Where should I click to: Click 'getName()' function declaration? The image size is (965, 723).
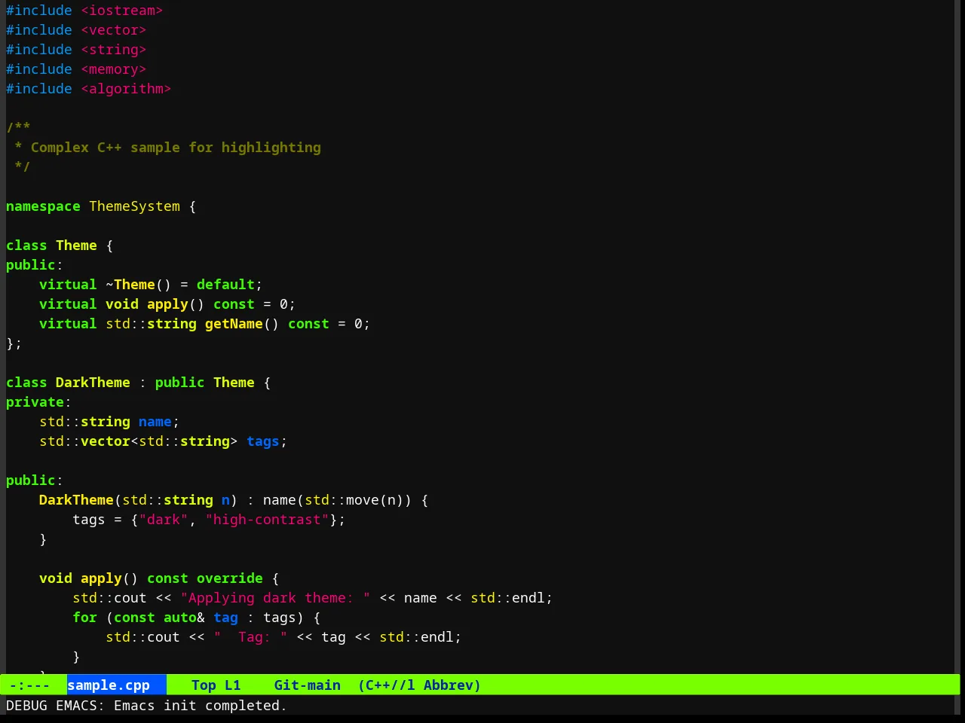242,324
